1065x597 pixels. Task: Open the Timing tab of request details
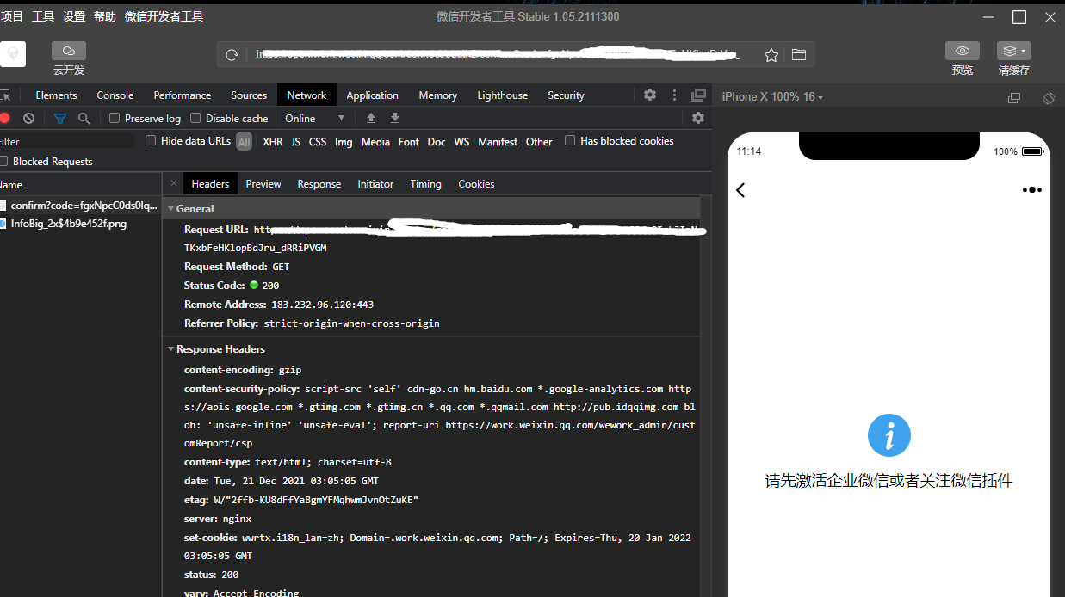pyautogui.click(x=425, y=184)
